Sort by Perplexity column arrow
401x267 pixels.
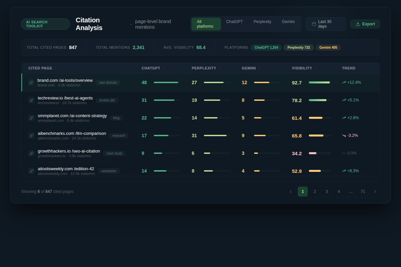point(220,68)
